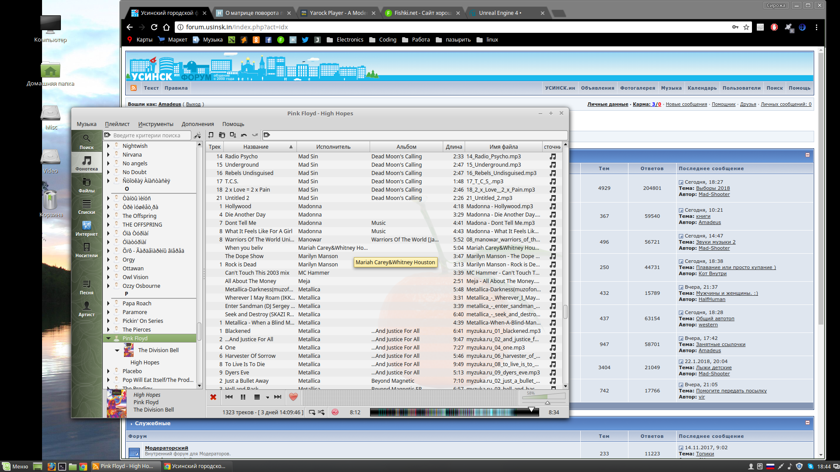This screenshot has height=472, width=840.
Task: Pause the current song
Action: pos(243,397)
